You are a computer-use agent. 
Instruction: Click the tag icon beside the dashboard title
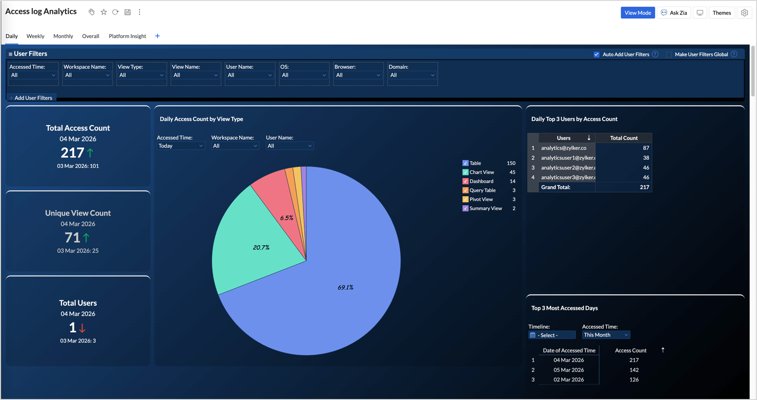pos(92,12)
